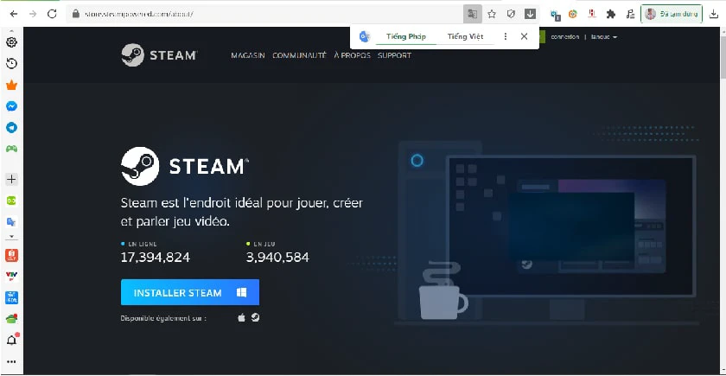Open sidebar settings gear
726x376 pixels.
coord(11,42)
